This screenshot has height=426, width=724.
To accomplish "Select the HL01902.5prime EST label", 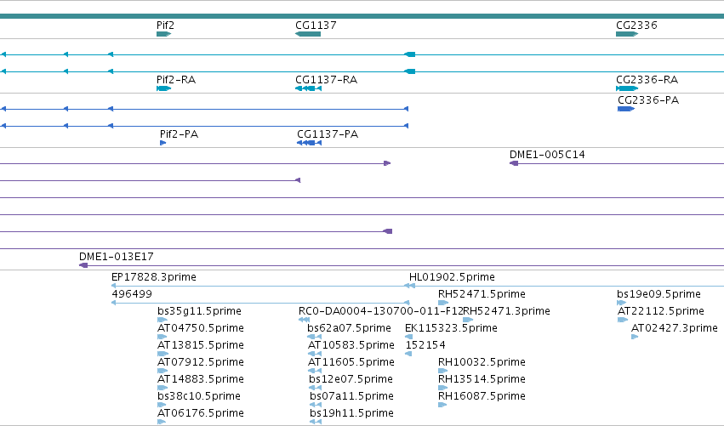I will 452,277.
